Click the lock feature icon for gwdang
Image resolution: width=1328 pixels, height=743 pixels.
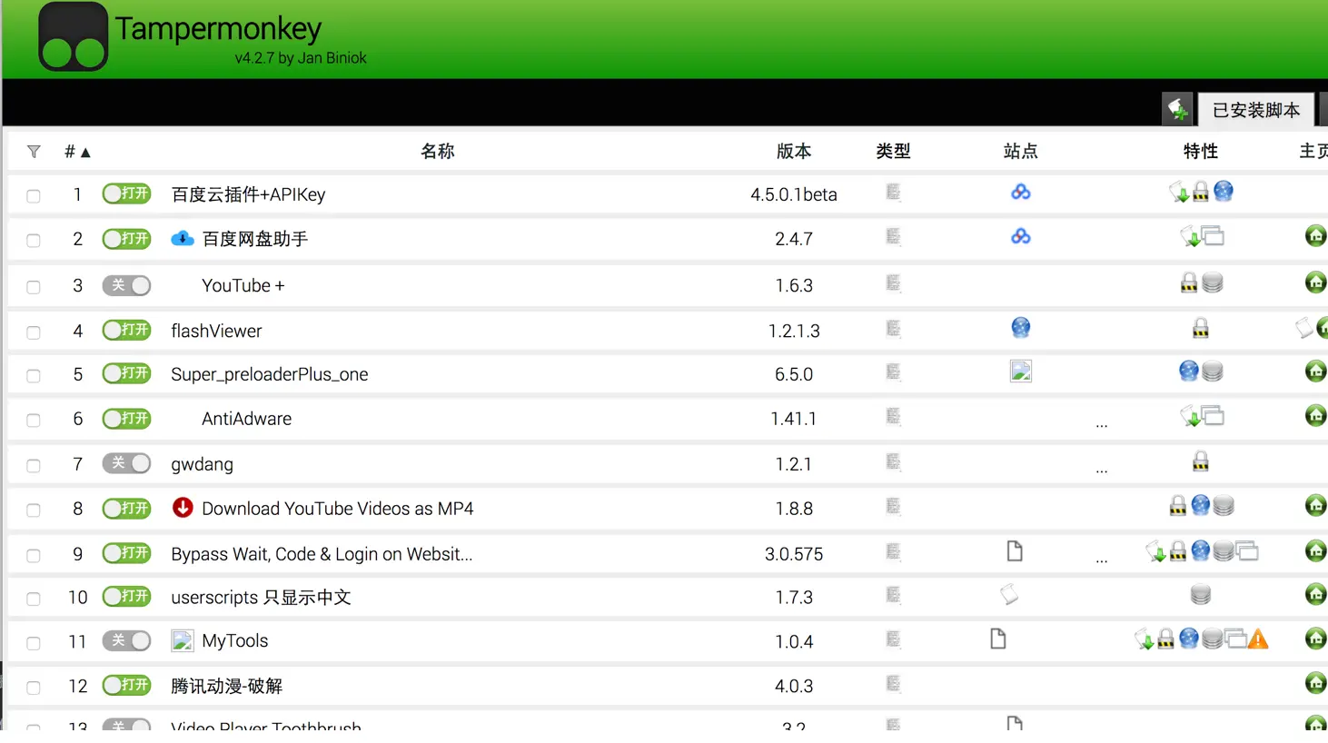(x=1201, y=461)
